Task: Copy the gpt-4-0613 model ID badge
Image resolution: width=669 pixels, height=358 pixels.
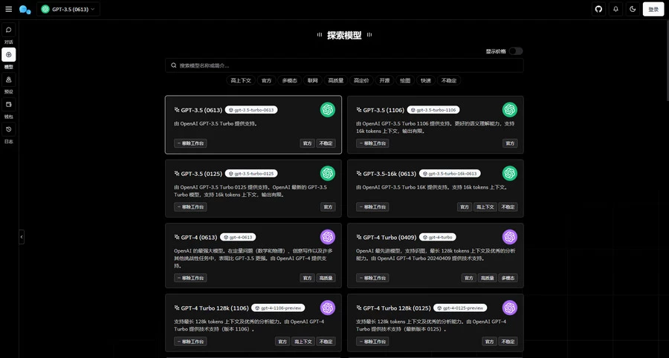Action: coord(238,237)
